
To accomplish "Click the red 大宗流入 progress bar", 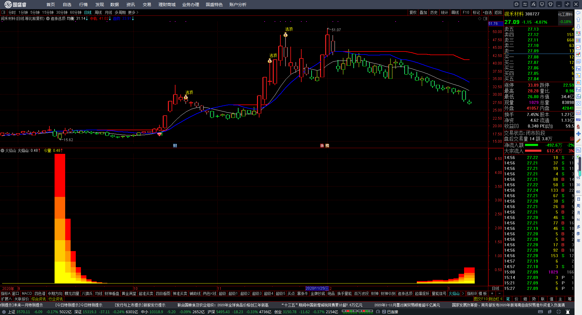I will pos(533,151).
